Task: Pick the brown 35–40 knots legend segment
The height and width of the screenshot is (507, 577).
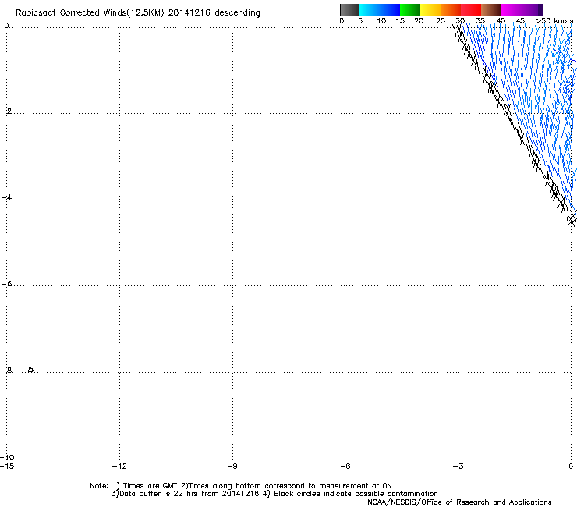Action: pos(491,9)
